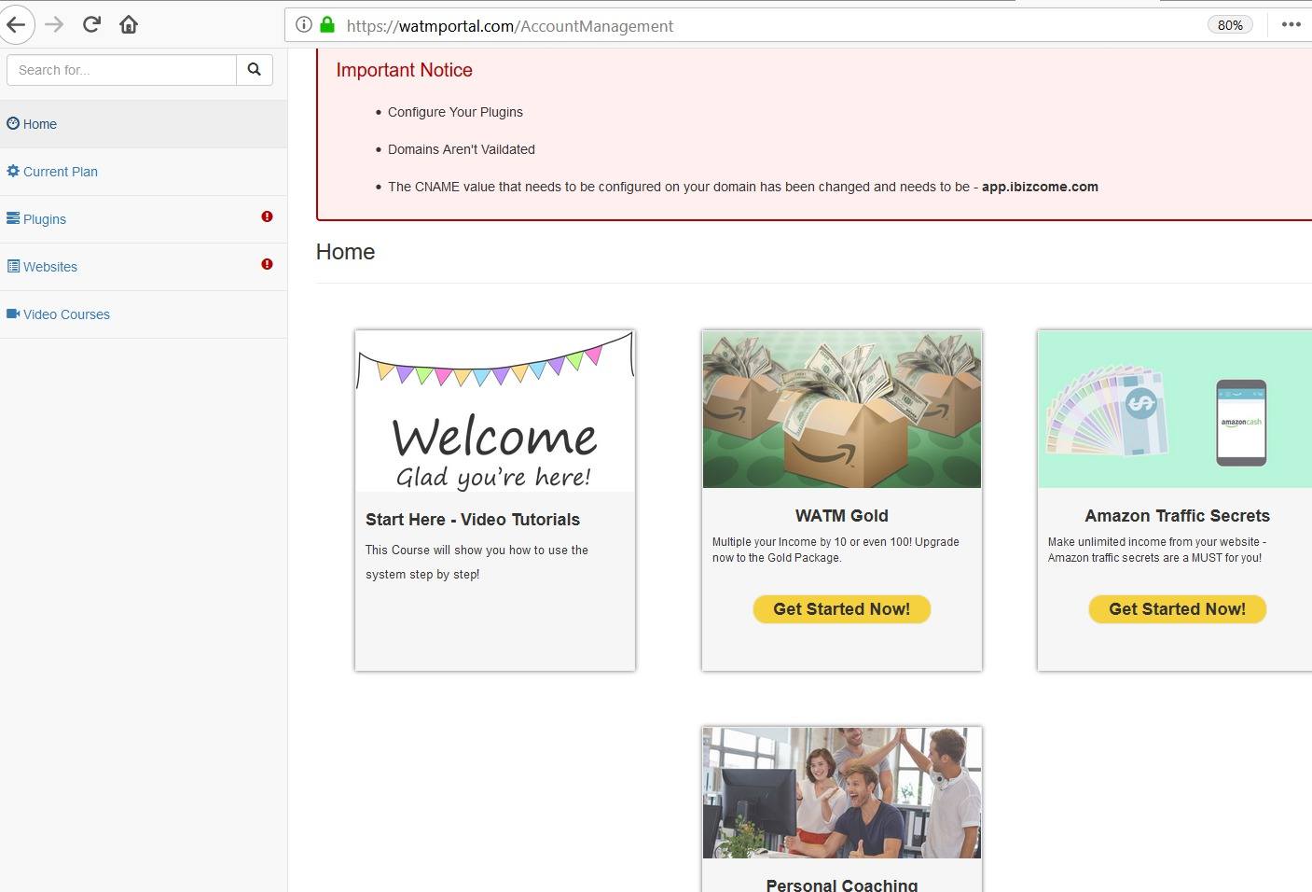
Task: Open Start Here - Video Tutorials title
Action: point(473,520)
